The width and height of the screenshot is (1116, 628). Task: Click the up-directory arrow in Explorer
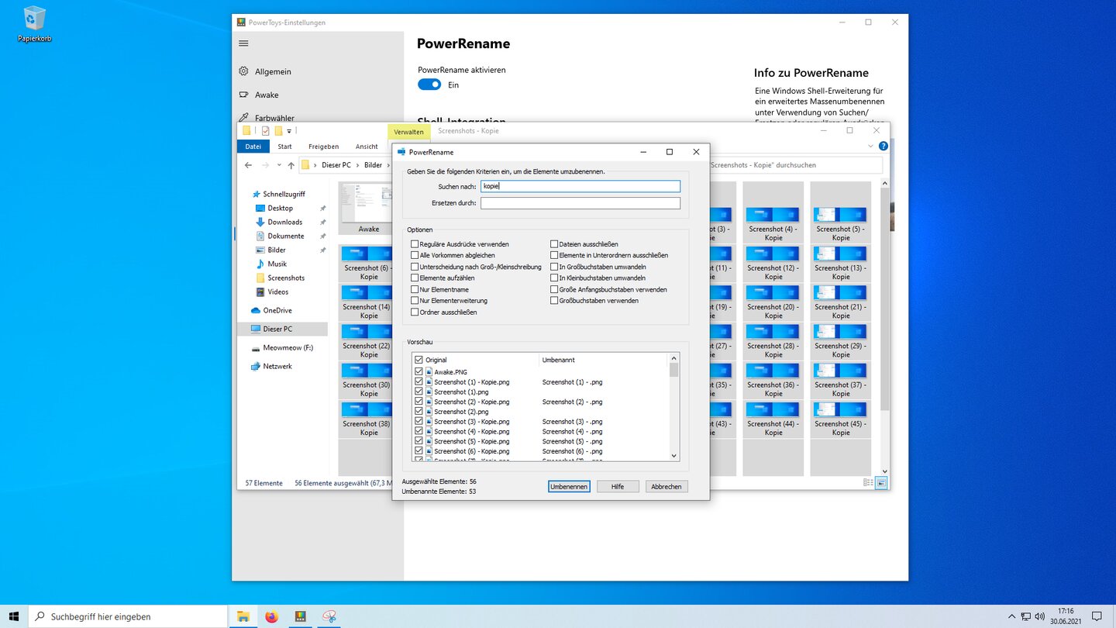coord(291,165)
